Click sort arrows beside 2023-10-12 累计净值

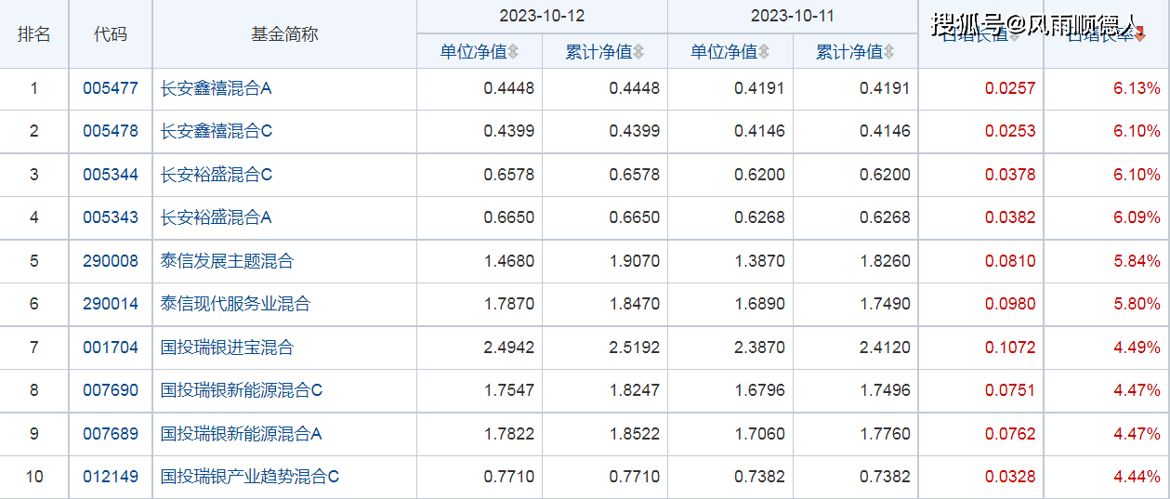[x=638, y=52]
